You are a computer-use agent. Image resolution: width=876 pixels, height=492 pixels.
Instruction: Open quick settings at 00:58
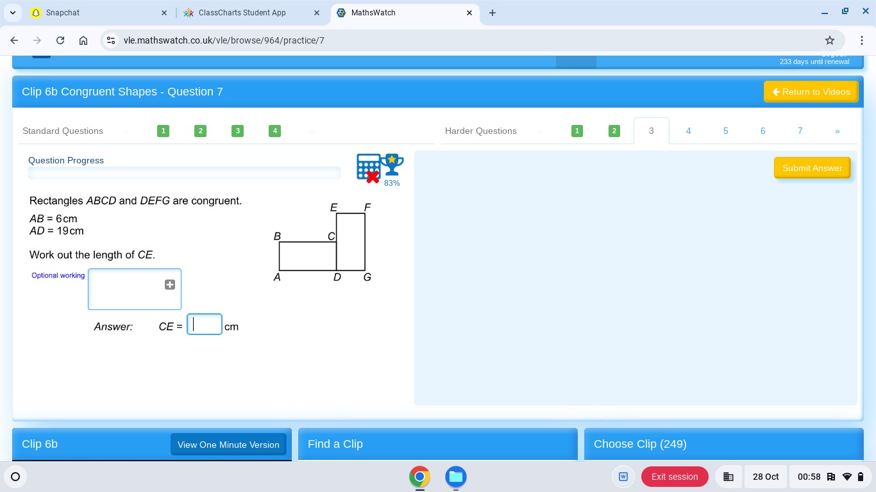pyautogui.click(x=830, y=477)
